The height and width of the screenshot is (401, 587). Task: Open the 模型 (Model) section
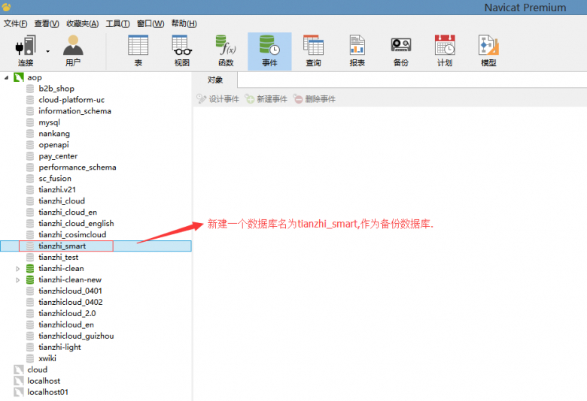coord(488,51)
